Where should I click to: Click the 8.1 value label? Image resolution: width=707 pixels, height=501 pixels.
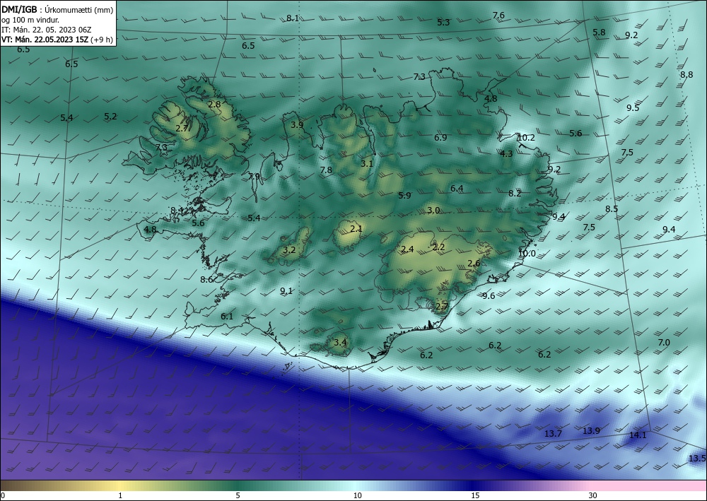(293, 18)
